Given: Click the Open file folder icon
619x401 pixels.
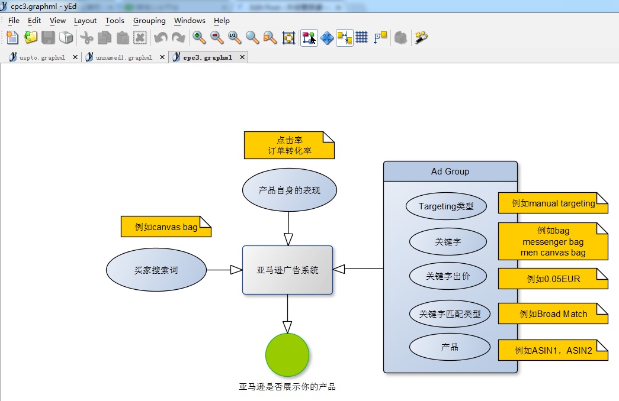Looking at the screenshot, I should [30, 38].
